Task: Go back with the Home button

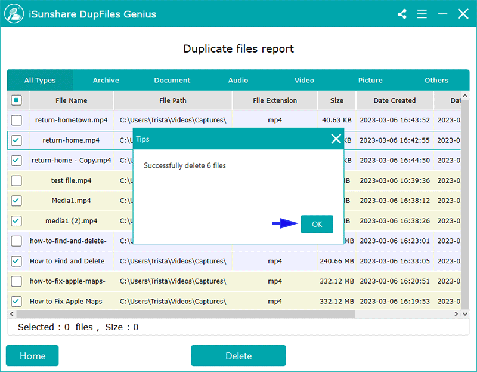Action: (32, 356)
